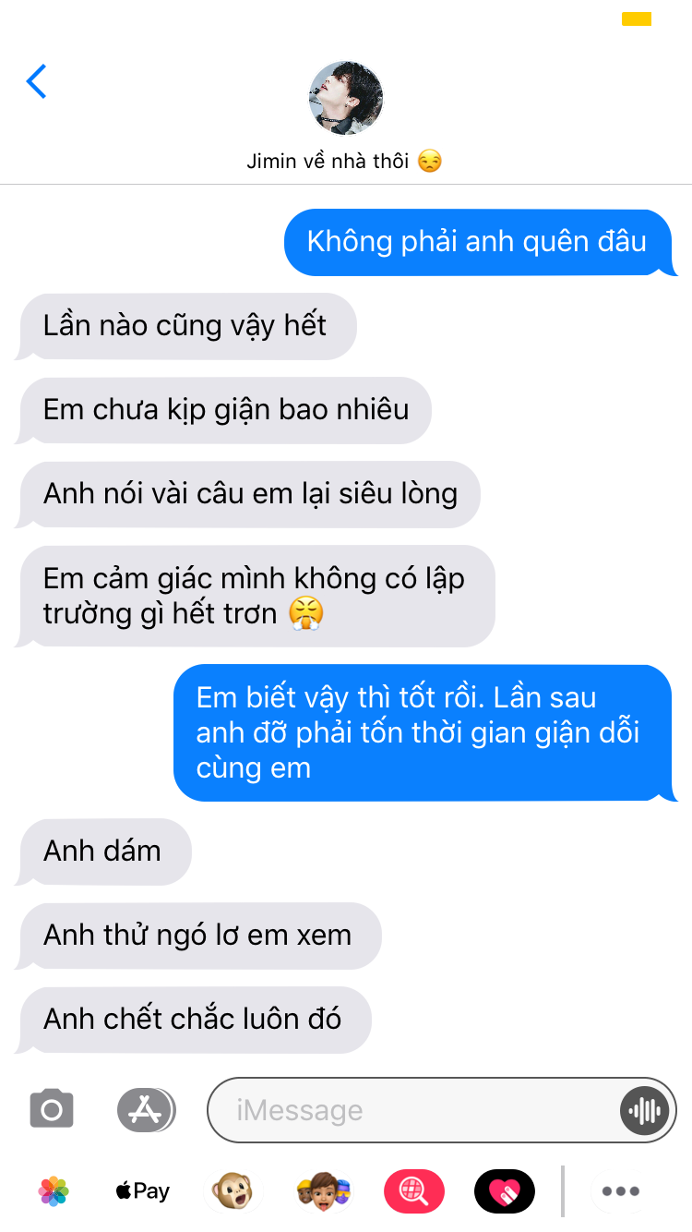Screen dimensions: 692x1232
Task: Open the Photos app in the drawer
Action: pos(54,1191)
